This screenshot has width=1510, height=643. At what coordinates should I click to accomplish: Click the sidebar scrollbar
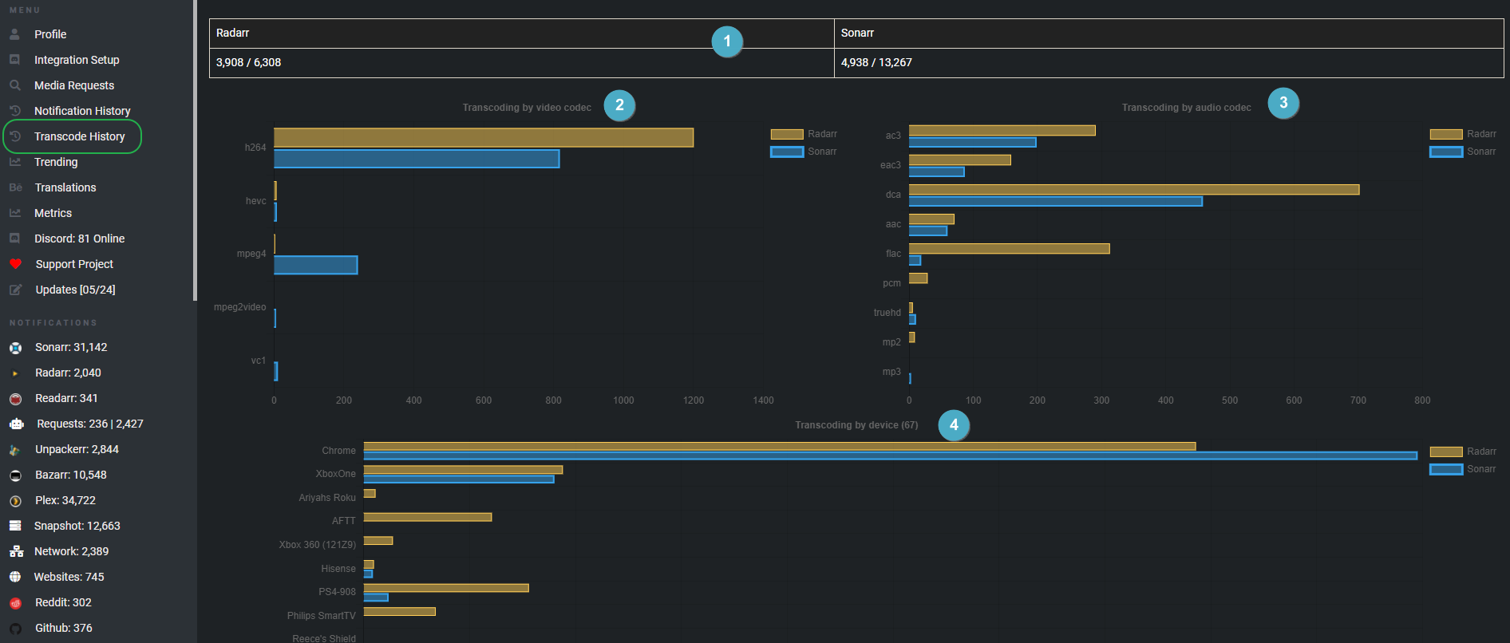tap(195, 150)
